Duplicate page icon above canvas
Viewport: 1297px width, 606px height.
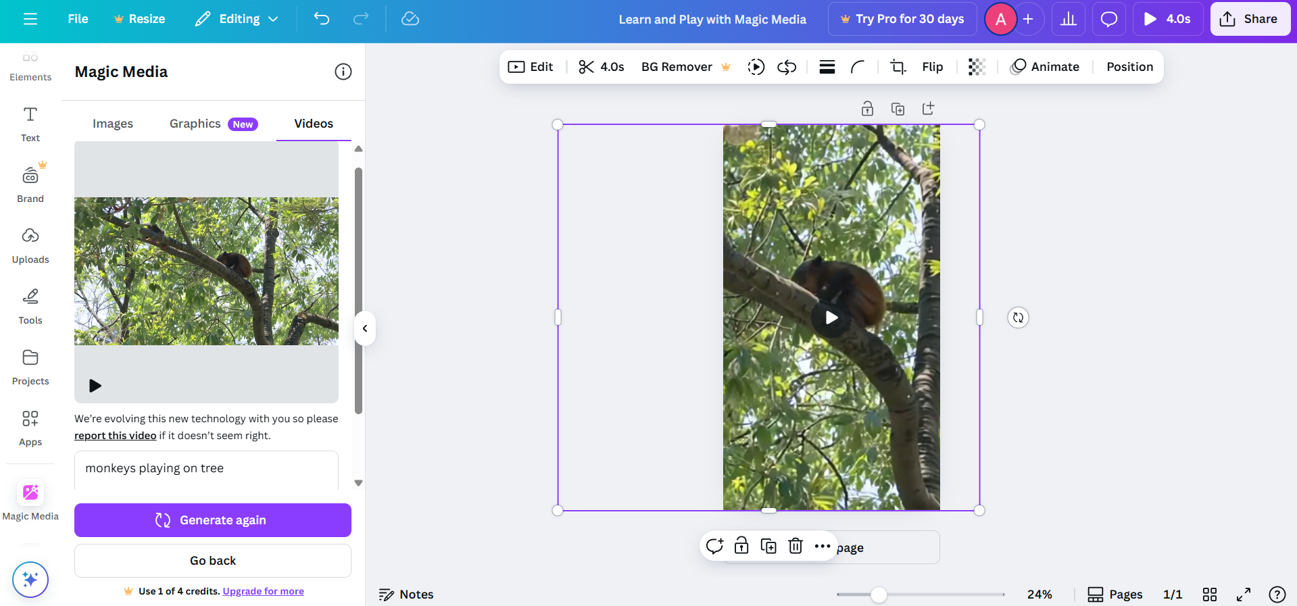pos(898,109)
